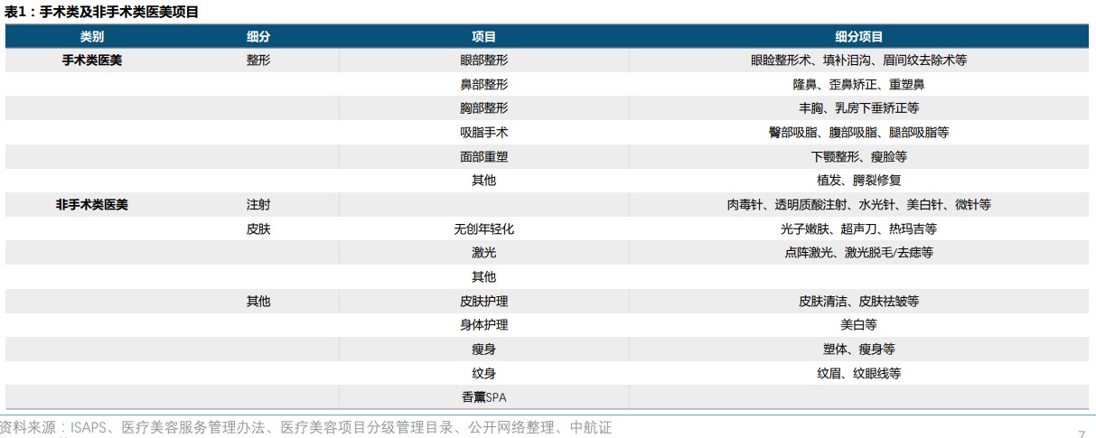Select the 眼部整形 item cell
The width and height of the screenshot is (1096, 438).
tap(483, 61)
